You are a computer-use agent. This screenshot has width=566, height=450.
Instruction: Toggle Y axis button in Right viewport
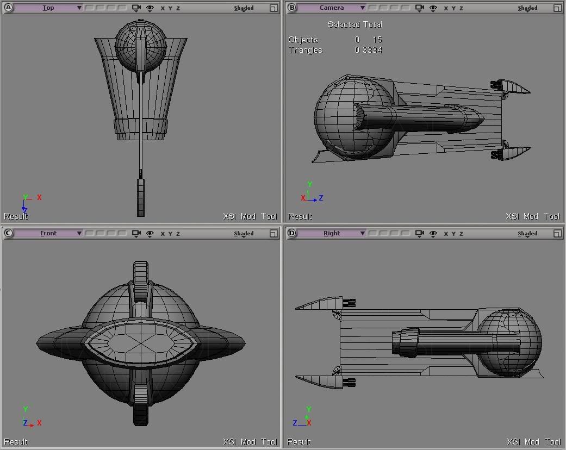453,234
